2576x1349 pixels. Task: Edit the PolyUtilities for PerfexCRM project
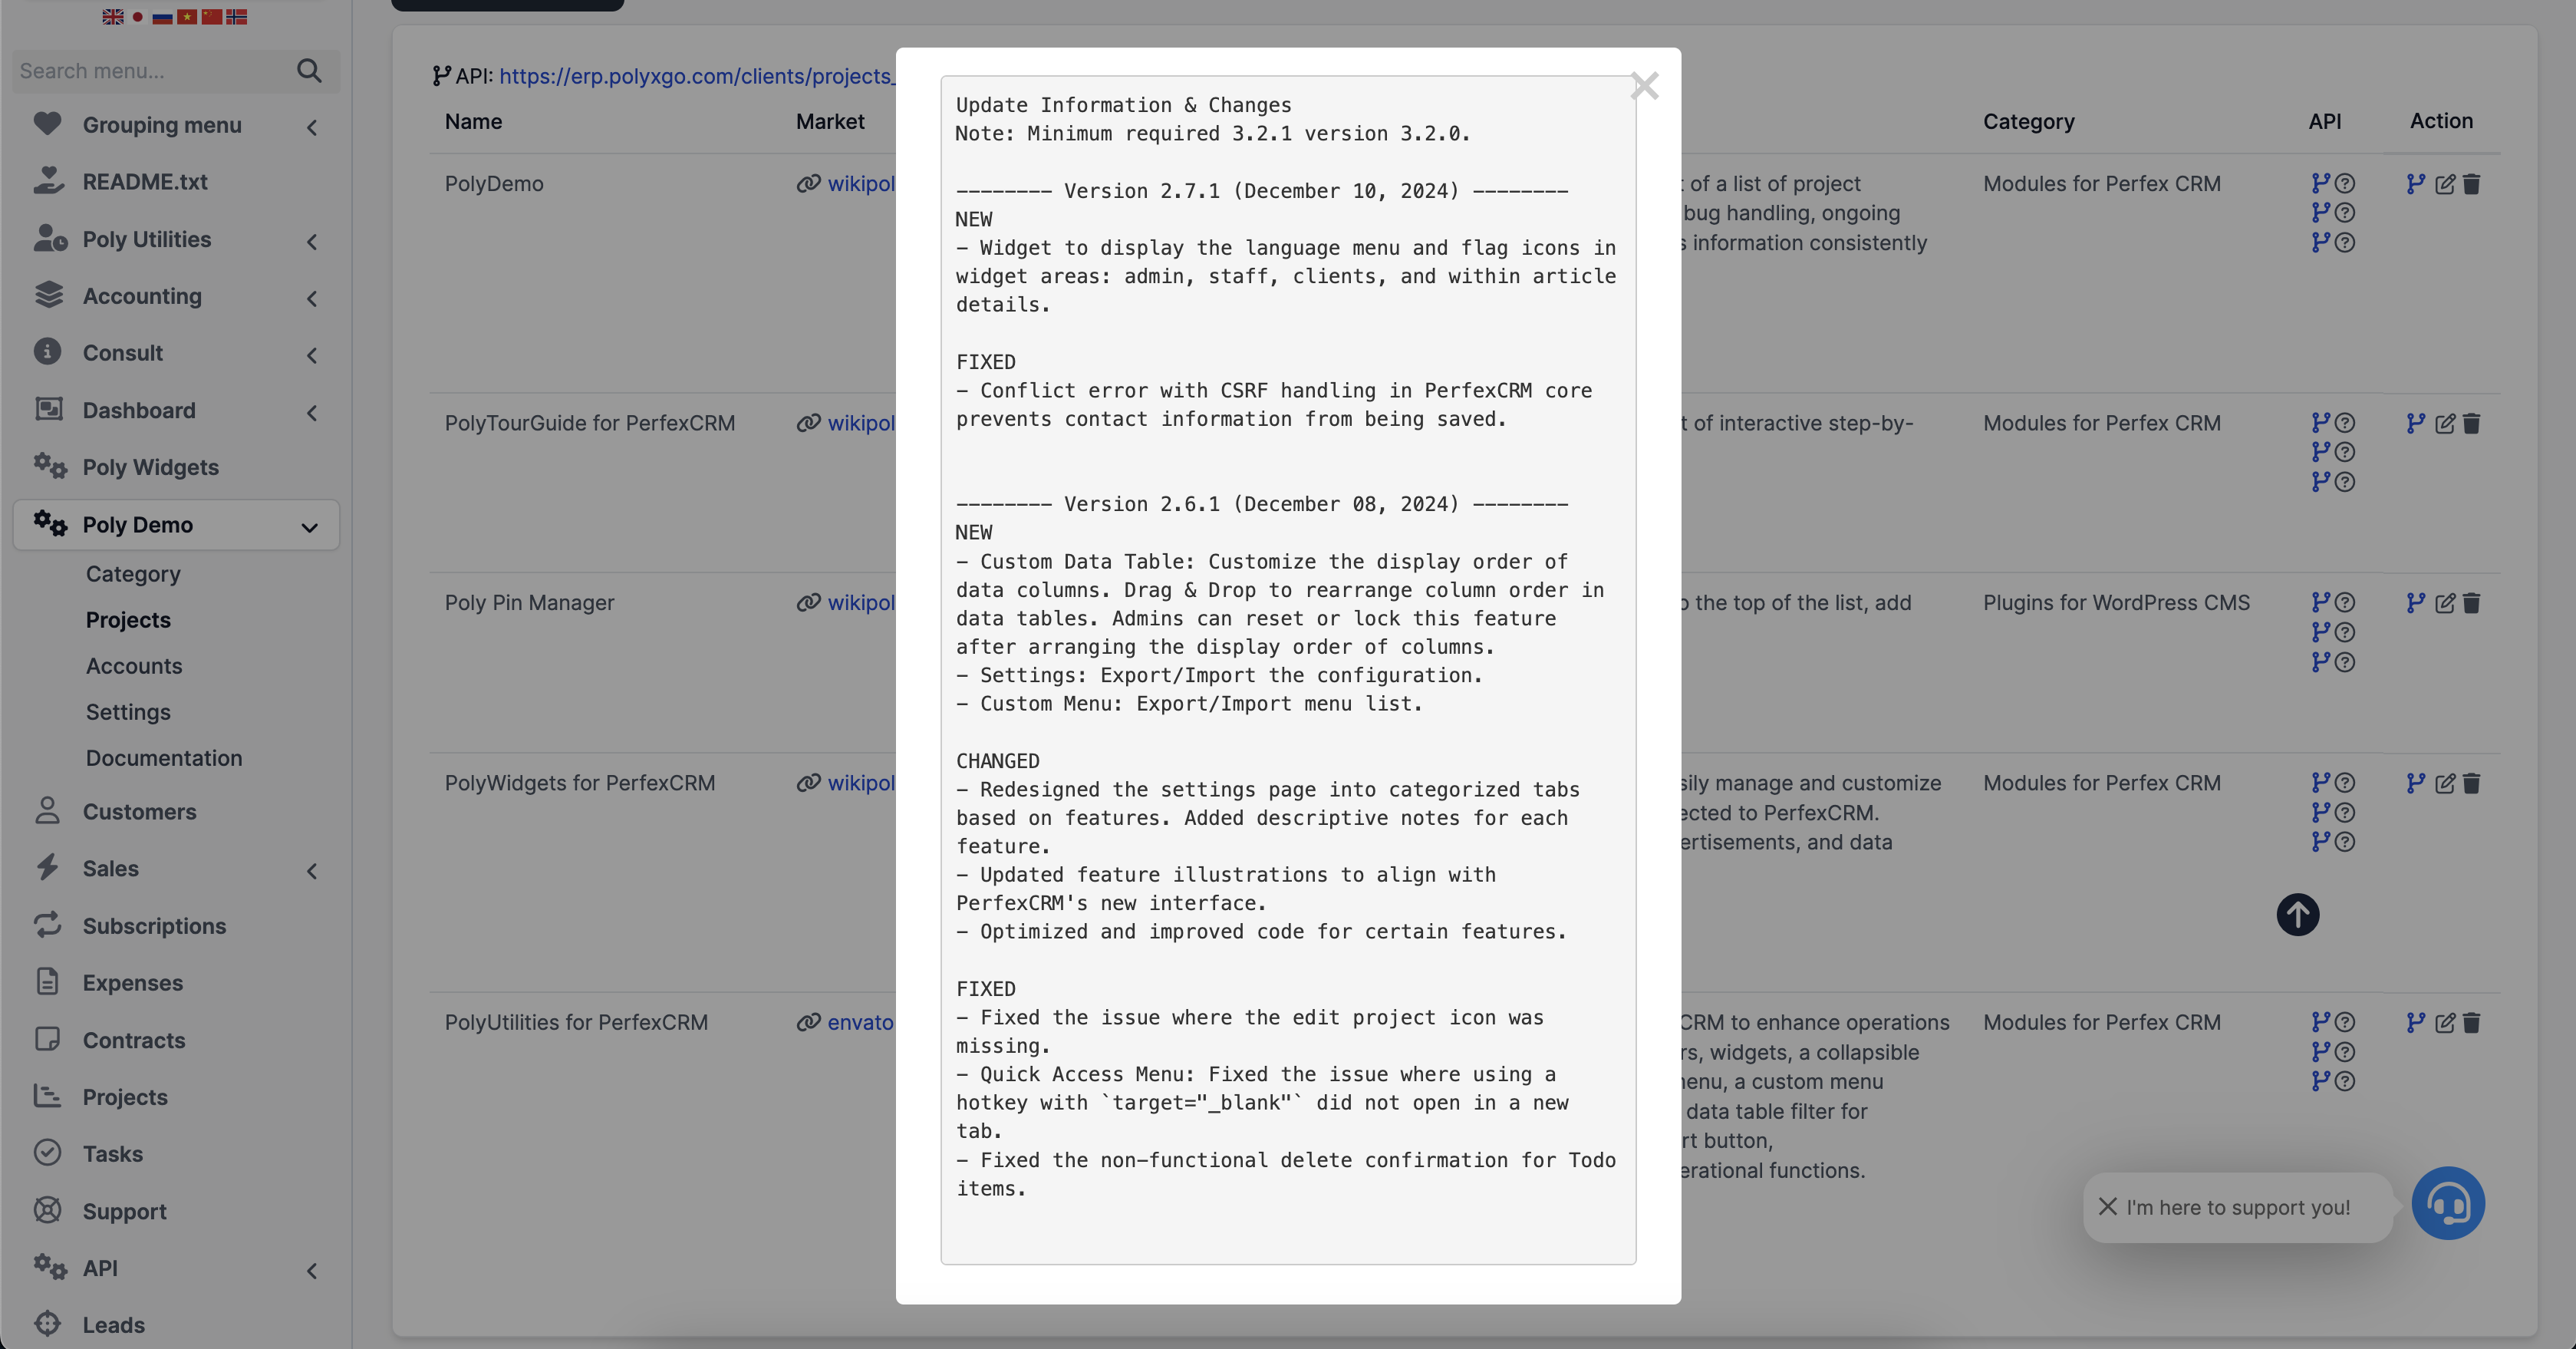(2445, 1022)
